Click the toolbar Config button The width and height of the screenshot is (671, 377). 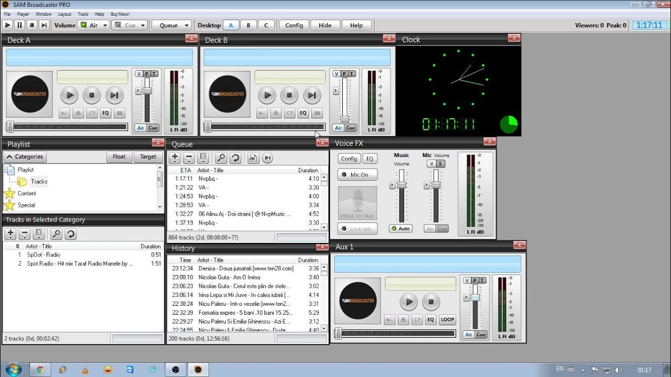(294, 25)
